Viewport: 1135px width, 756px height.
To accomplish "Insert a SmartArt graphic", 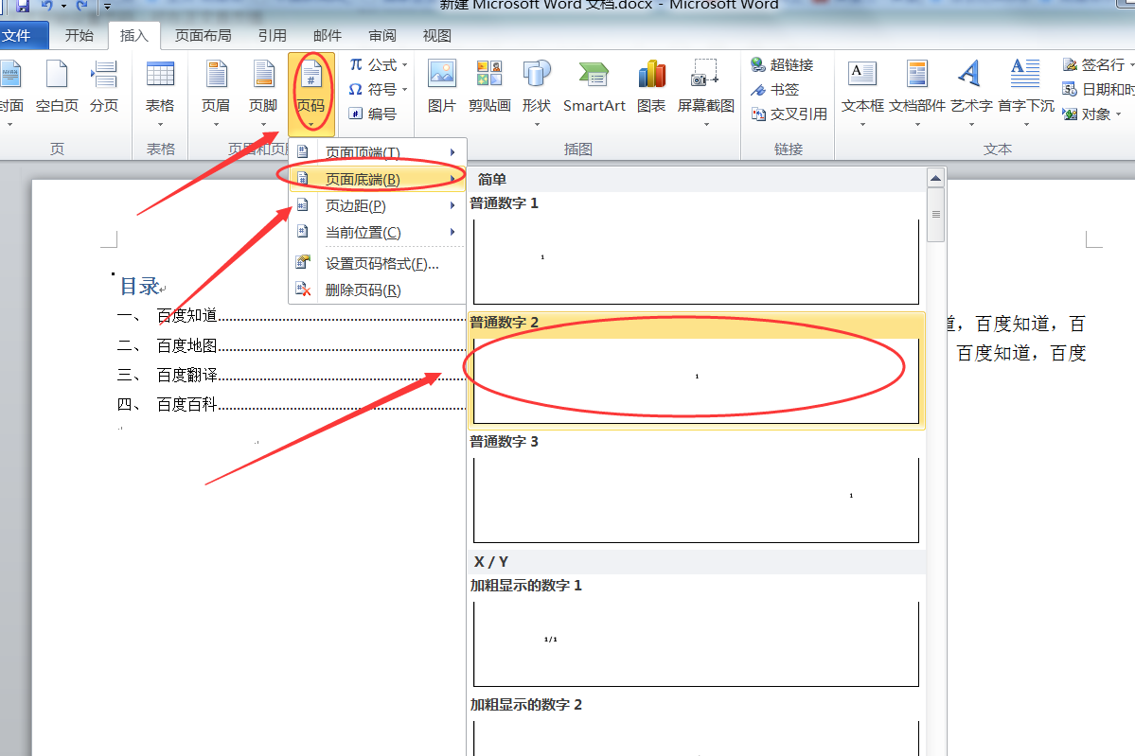I will pyautogui.click(x=594, y=87).
